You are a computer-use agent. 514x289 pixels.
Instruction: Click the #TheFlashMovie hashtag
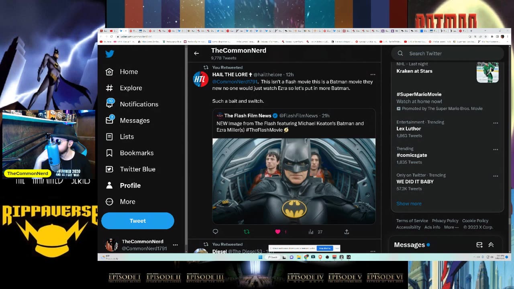pyautogui.click(x=264, y=130)
